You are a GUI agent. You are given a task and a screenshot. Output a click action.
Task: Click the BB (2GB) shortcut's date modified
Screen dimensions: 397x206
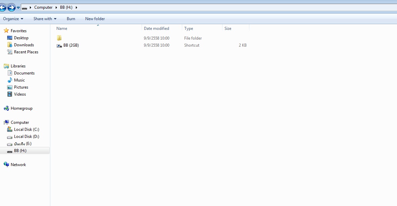[156, 45]
